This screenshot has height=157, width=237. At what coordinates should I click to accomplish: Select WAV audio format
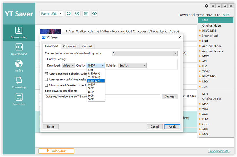pyautogui.click(x=216, y=109)
